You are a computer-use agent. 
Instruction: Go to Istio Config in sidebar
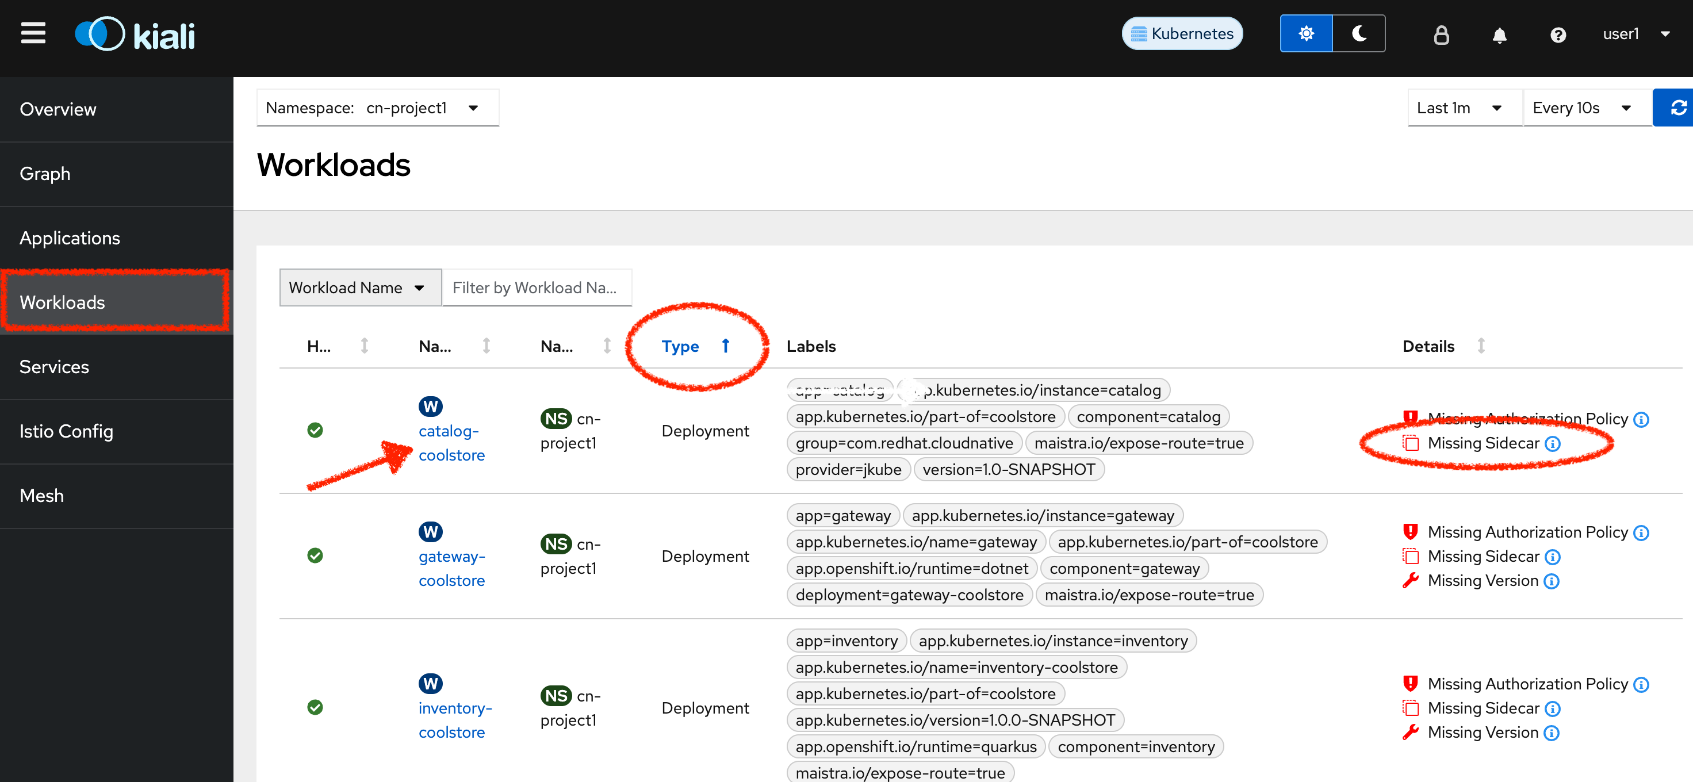(x=66, y=431)
